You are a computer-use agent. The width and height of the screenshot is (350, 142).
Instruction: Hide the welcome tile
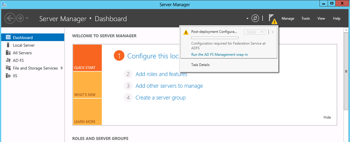pyautogui.click(x=327, y=117)
